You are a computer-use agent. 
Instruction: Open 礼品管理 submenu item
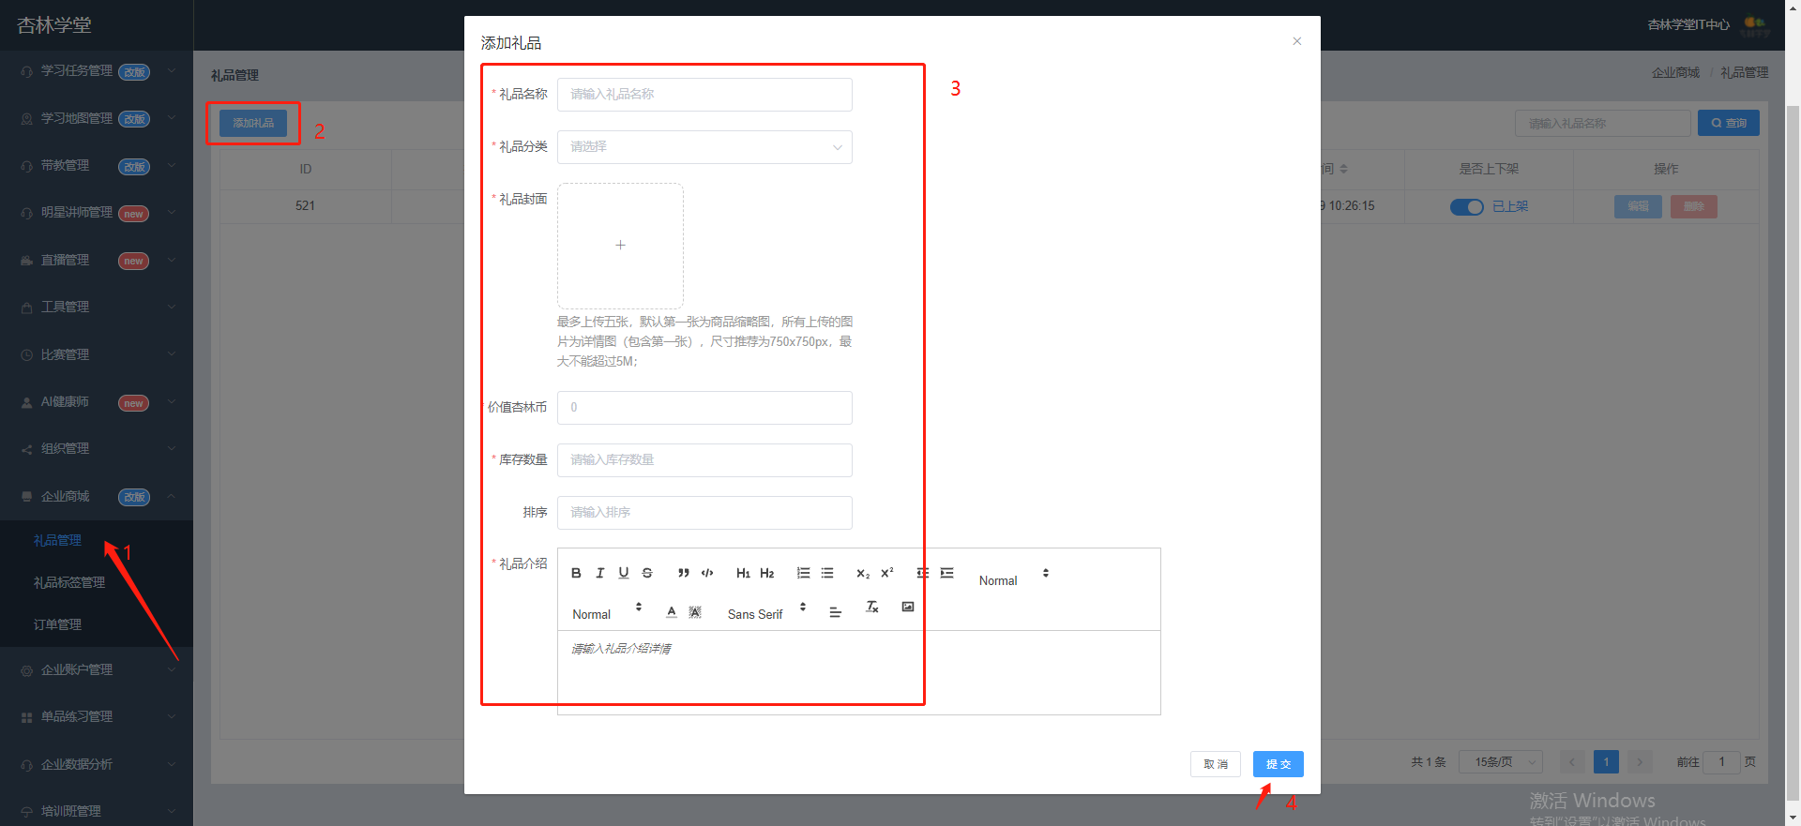coord(57,541)
